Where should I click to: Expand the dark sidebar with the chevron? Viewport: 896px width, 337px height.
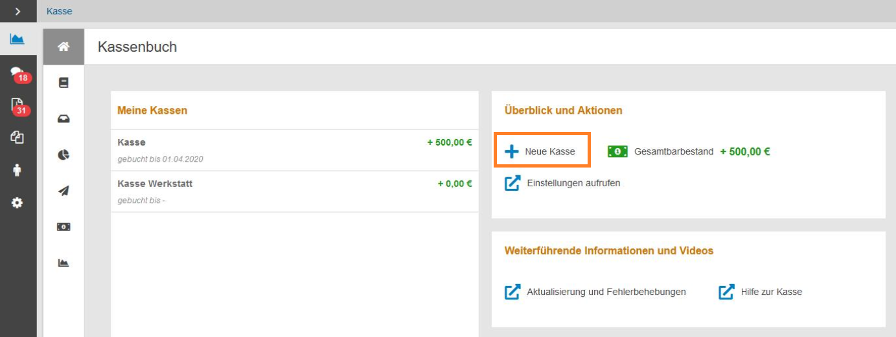tap(17, 11)
